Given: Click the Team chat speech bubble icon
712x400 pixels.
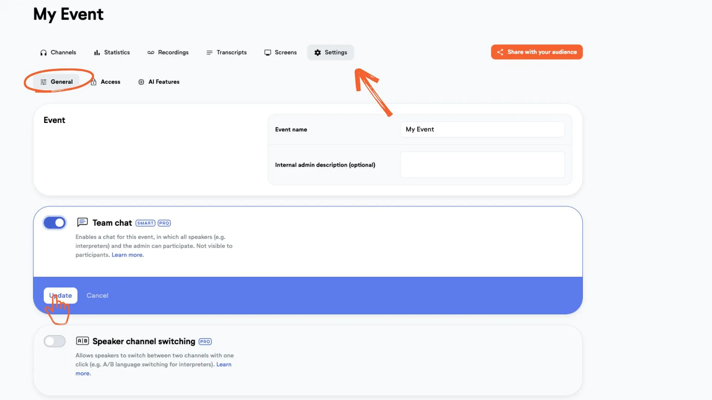Looking at the screenshot, I should [82, 222].
